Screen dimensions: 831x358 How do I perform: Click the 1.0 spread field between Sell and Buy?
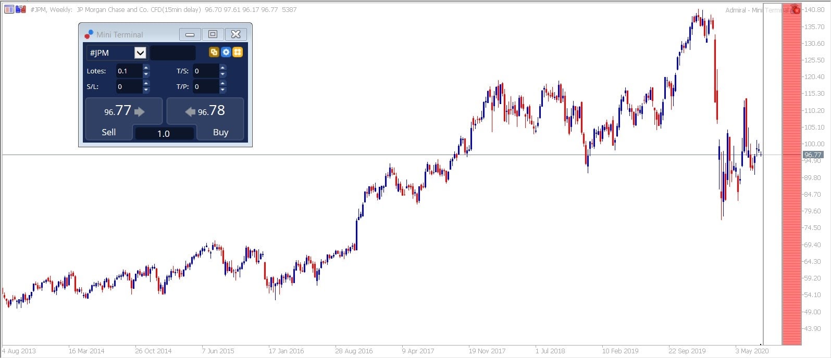tap(164, 134)
